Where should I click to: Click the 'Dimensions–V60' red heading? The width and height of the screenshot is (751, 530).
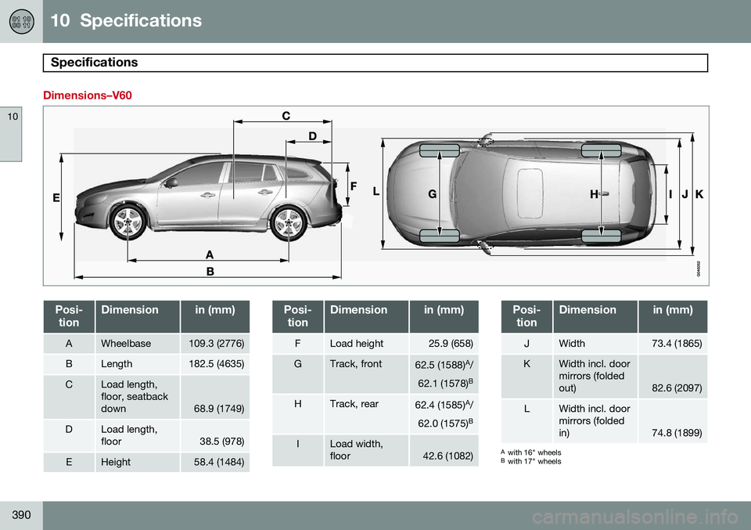tap(88, 96)
